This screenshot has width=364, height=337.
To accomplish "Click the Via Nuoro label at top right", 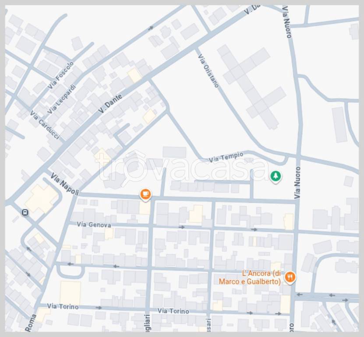I will [286, 21].
